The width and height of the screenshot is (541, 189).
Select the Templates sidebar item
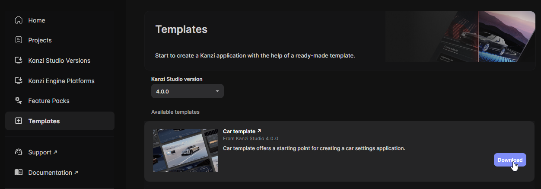[x=60, y=121]
